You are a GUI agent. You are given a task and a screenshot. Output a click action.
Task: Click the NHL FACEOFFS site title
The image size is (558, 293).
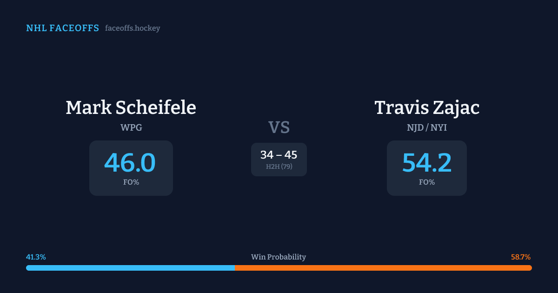tap(62, 28)
